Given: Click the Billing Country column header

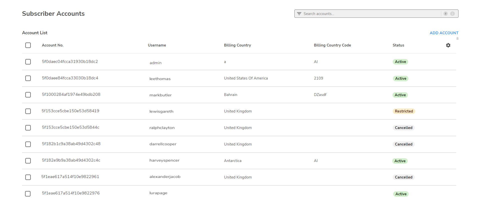Looking at the screenshot, I should (x=237, y=45).
